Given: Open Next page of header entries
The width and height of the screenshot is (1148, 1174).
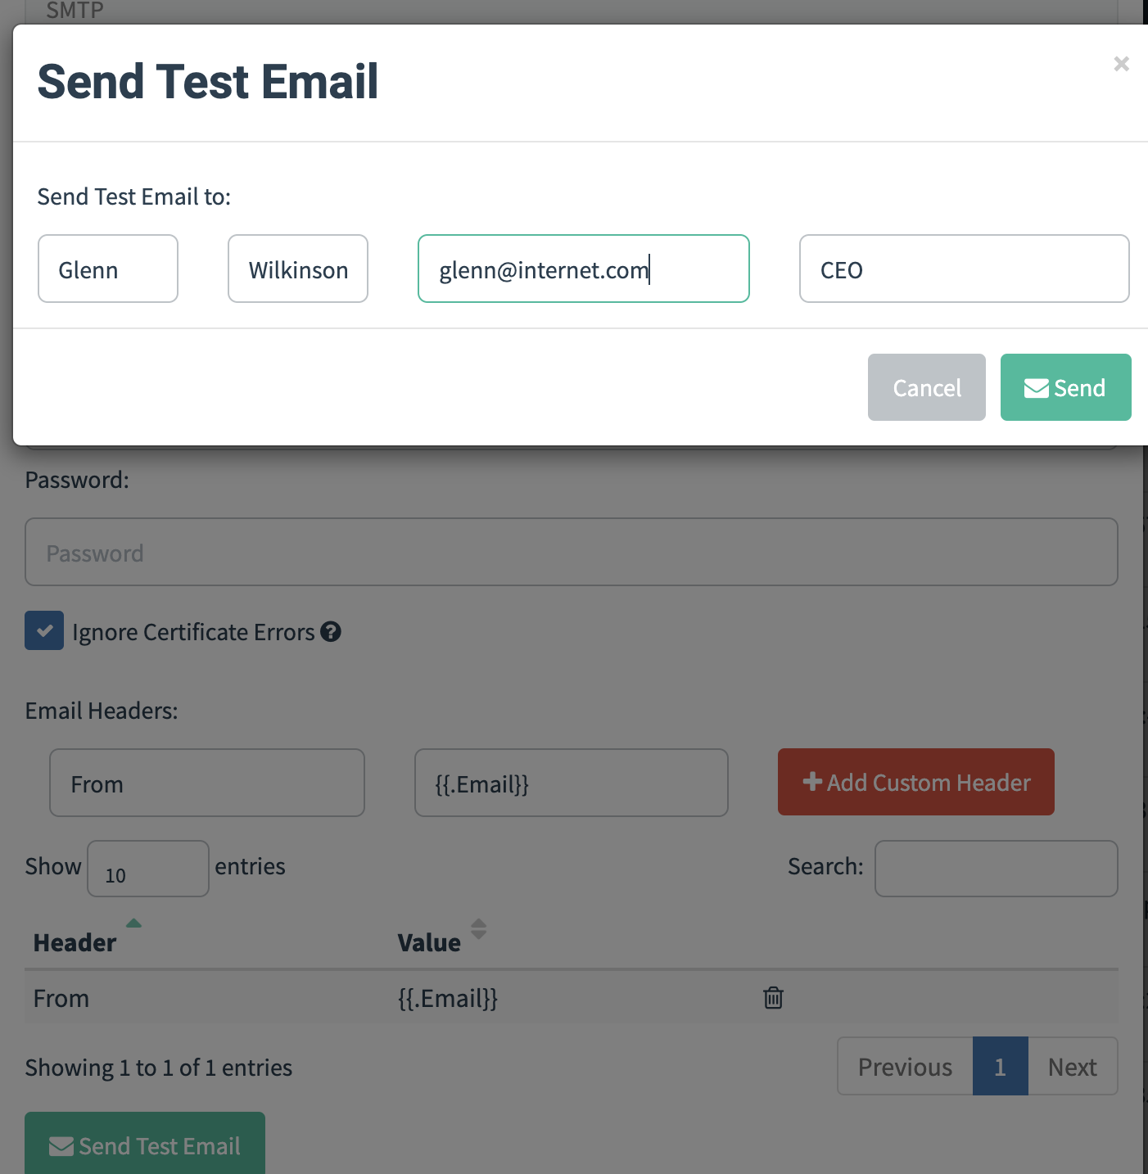Looking at the screenshot, I should coord(1072,1066).
